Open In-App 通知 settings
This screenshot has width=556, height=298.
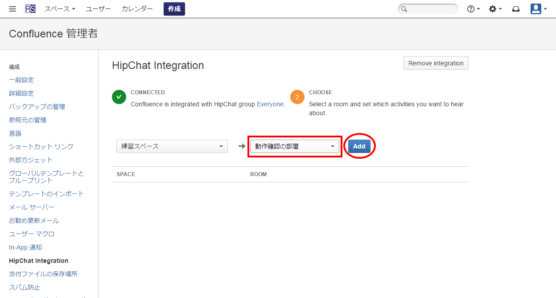click(x=25, y=247)
